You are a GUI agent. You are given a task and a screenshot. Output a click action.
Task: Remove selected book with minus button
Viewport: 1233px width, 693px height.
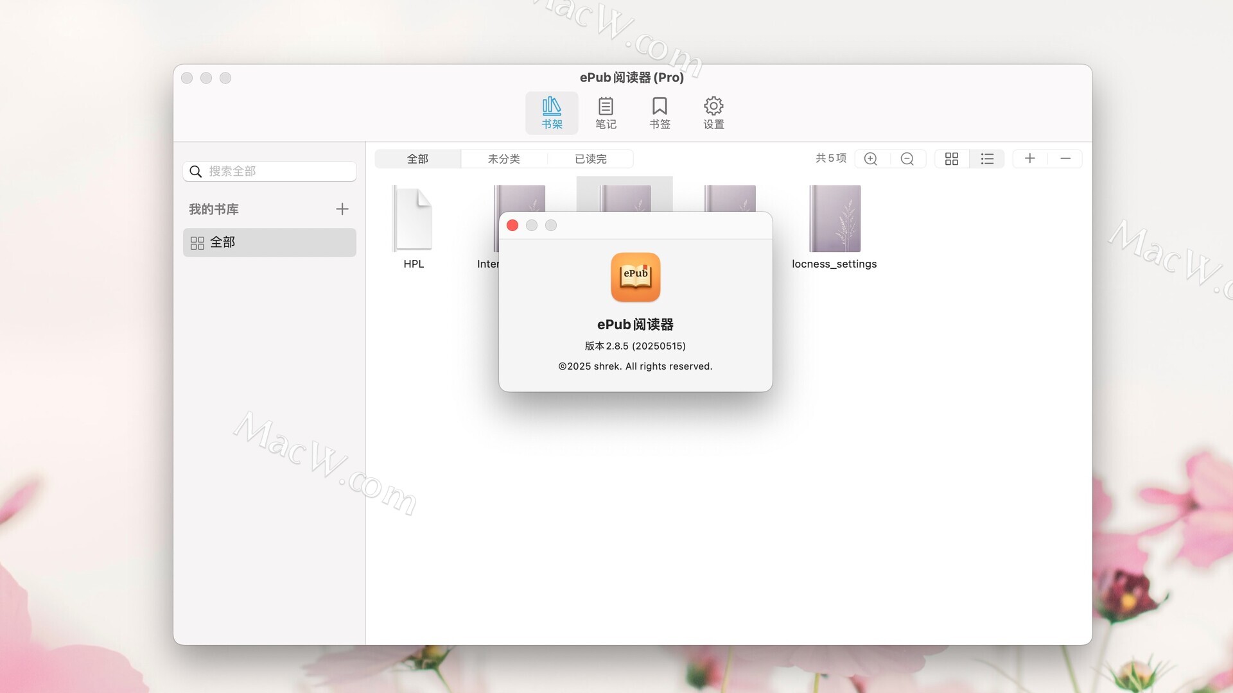click(x=1065, y=158)
